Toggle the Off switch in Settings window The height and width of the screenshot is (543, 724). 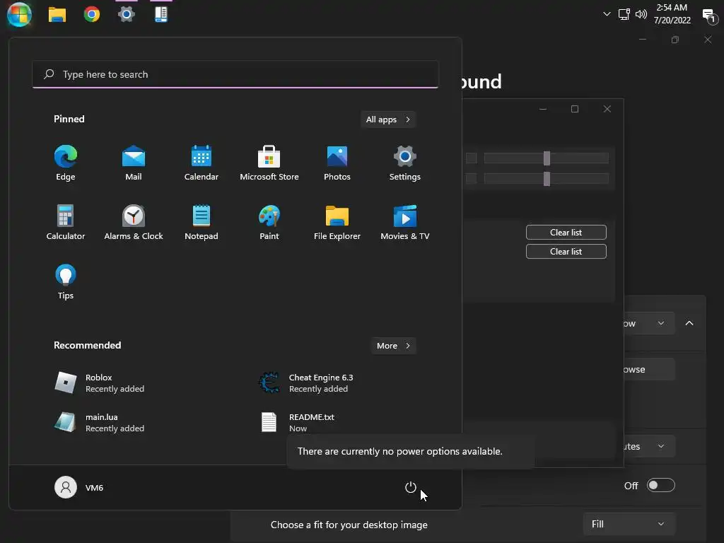661,485
